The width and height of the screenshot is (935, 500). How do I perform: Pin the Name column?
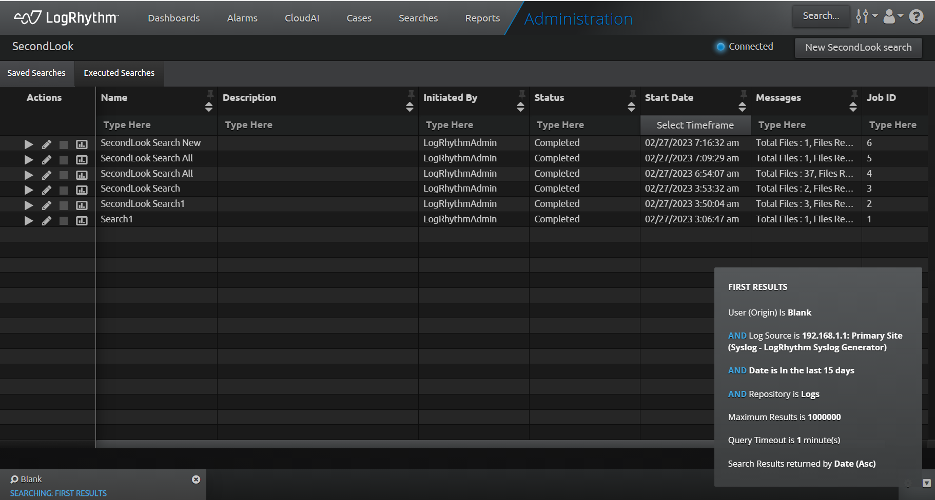click(210, 94)
